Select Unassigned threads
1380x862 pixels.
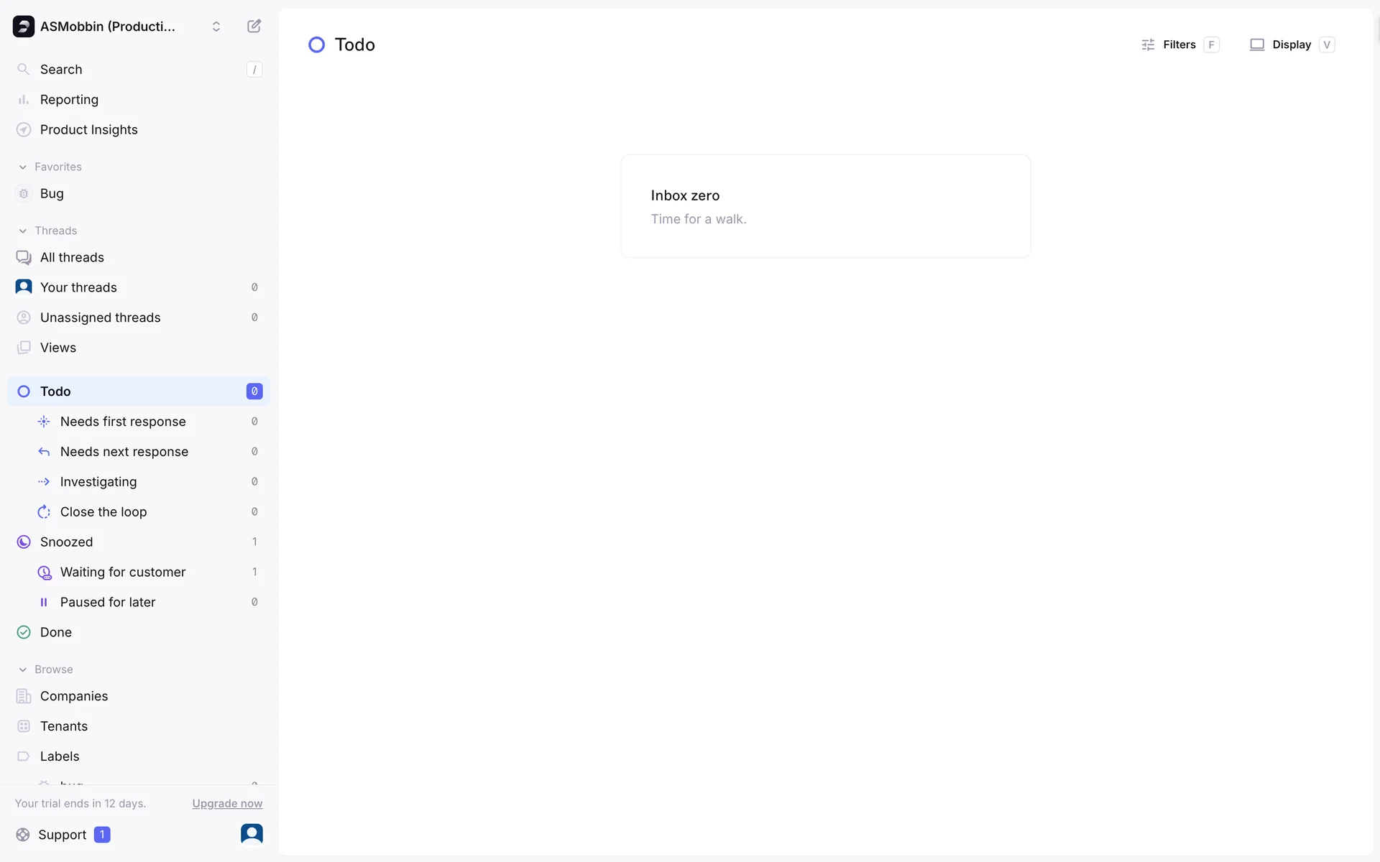pos(101,318)
